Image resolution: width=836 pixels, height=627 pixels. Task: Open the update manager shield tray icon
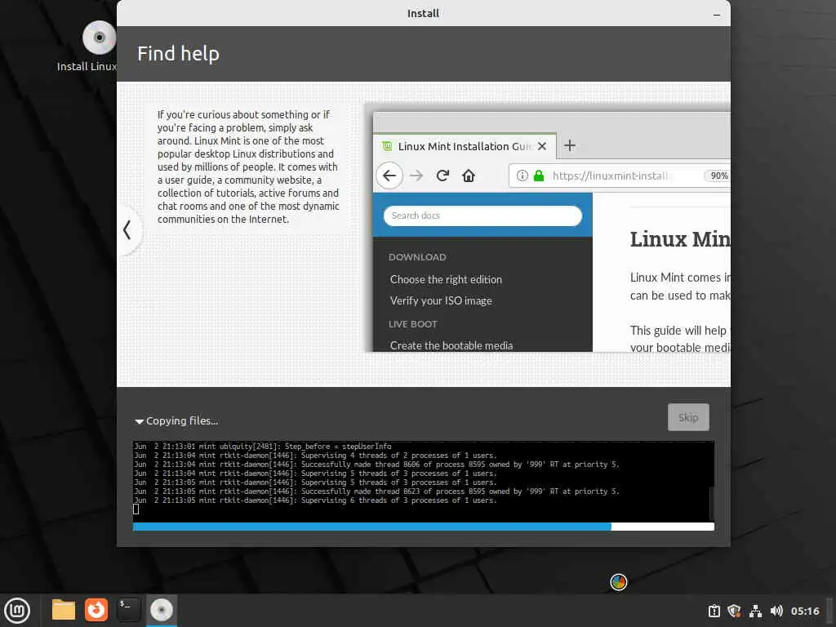[734, 611]
